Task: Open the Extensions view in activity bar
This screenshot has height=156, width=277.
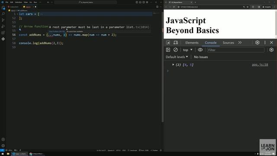Action: point(3,33)
